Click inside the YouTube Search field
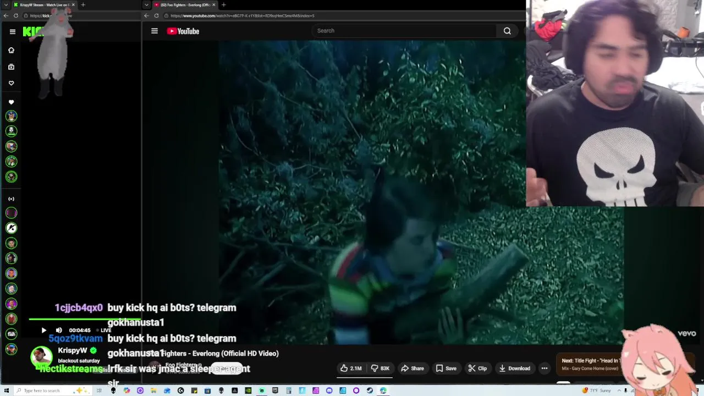 tap(404, 31)
